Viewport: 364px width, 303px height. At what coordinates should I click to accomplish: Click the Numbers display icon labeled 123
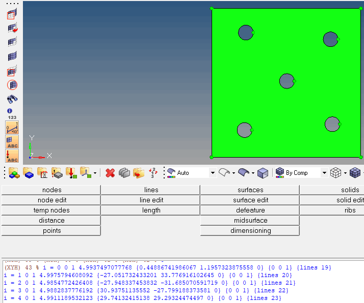click(12, 117)
